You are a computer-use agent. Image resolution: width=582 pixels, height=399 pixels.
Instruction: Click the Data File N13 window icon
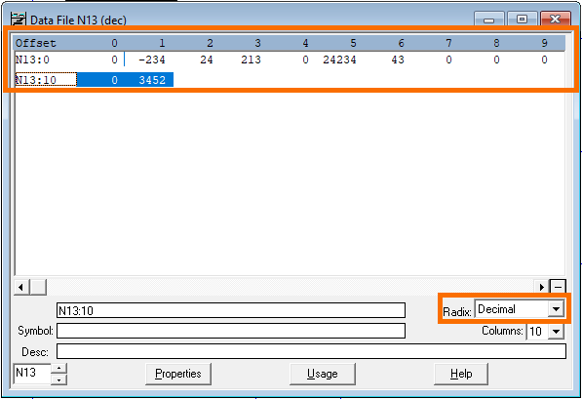click(x=19, y=19)
